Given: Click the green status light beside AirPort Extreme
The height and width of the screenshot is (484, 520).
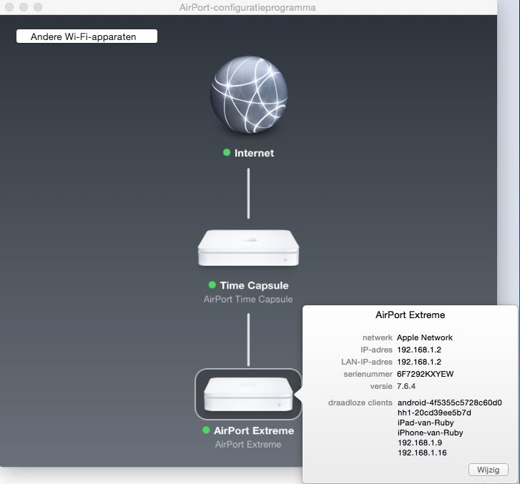Looking at the screenshot, I should (x=207, y=430).
